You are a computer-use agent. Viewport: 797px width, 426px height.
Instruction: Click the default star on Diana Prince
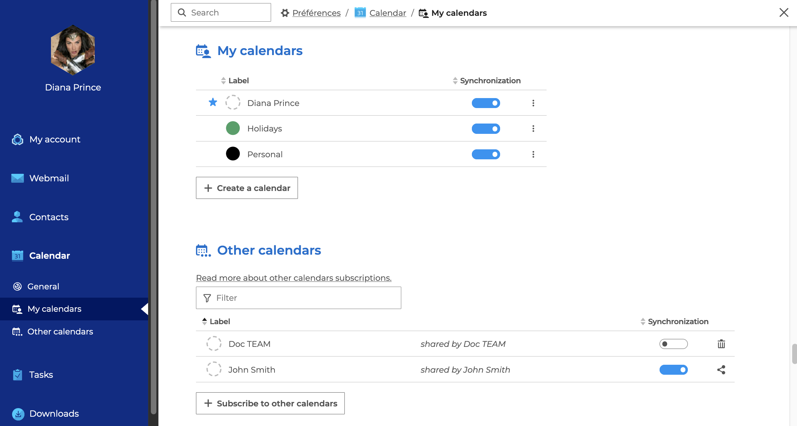(x=213, y=103)
